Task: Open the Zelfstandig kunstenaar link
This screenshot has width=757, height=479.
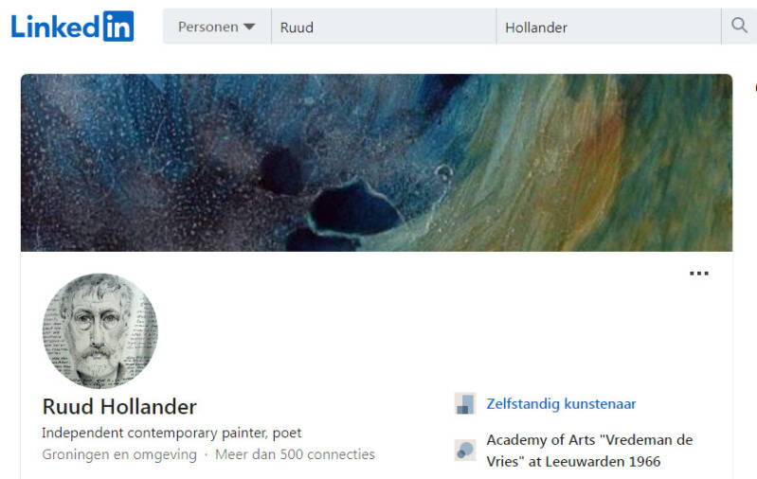Action: pos(561,404)
